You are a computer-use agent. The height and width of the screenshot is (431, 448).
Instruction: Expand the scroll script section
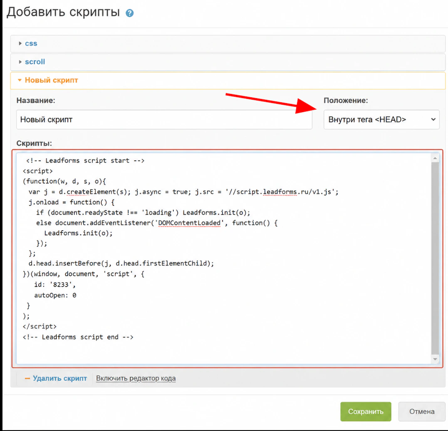[x=228, y=62]
